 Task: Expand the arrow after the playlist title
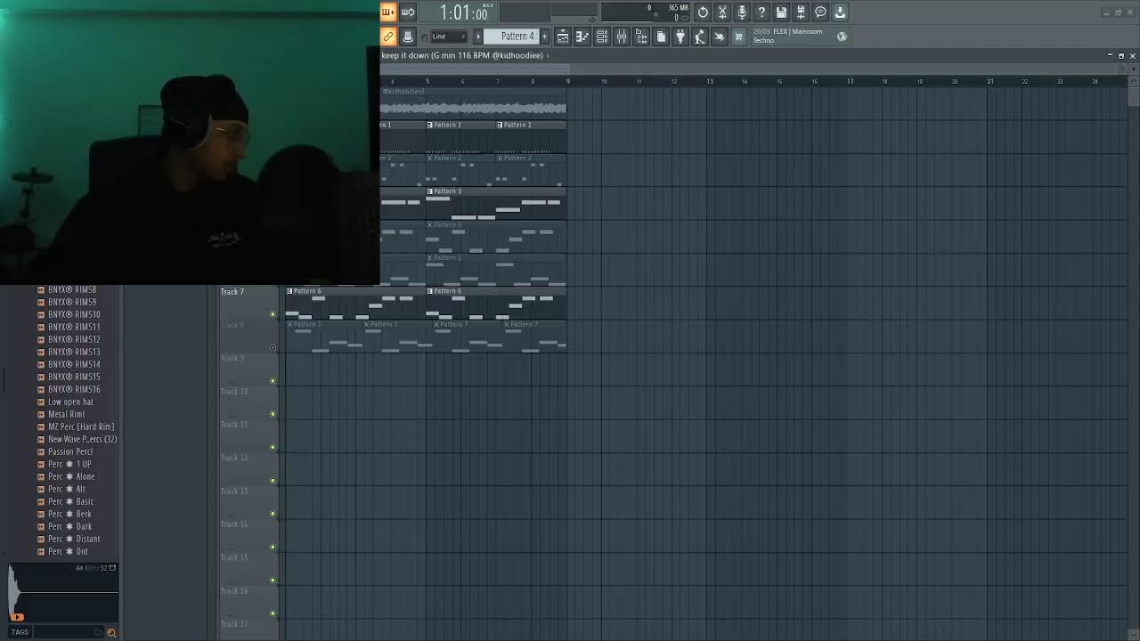point(547,56)
